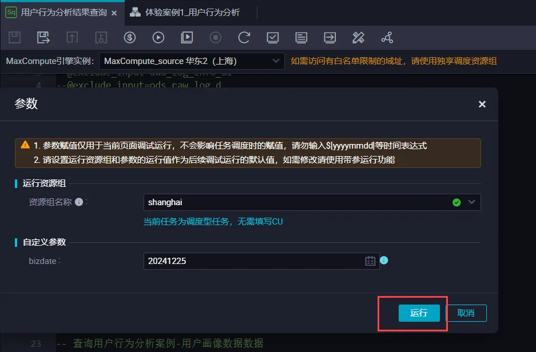Click the Save icon in toolbar

(x=15, y=38)
